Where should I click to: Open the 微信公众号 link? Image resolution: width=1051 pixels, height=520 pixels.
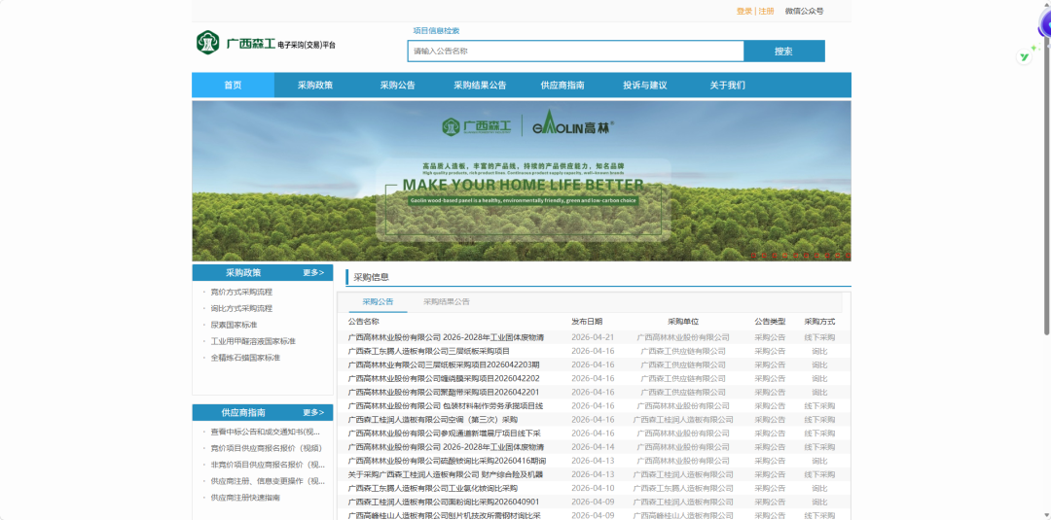tap(805, 11)
